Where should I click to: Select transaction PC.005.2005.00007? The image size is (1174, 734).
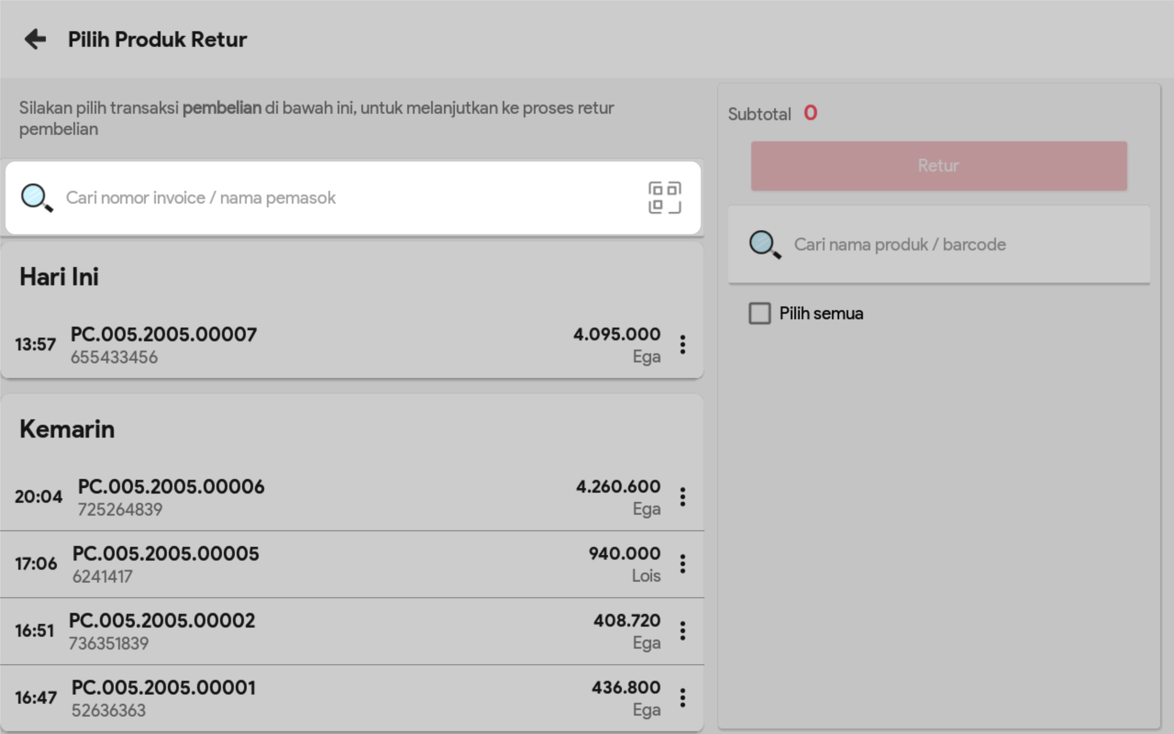(164, 335)
